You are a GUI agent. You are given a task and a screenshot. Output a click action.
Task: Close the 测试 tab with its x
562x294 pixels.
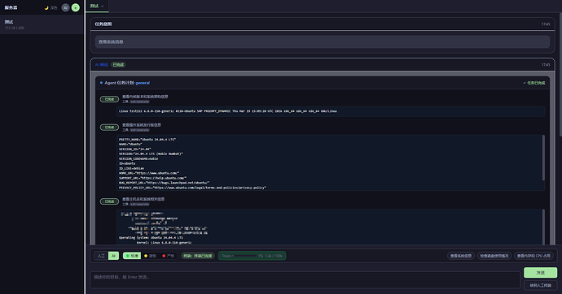(102, 6)
